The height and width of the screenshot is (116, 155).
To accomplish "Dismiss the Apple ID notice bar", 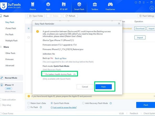I will coord(154,96).
